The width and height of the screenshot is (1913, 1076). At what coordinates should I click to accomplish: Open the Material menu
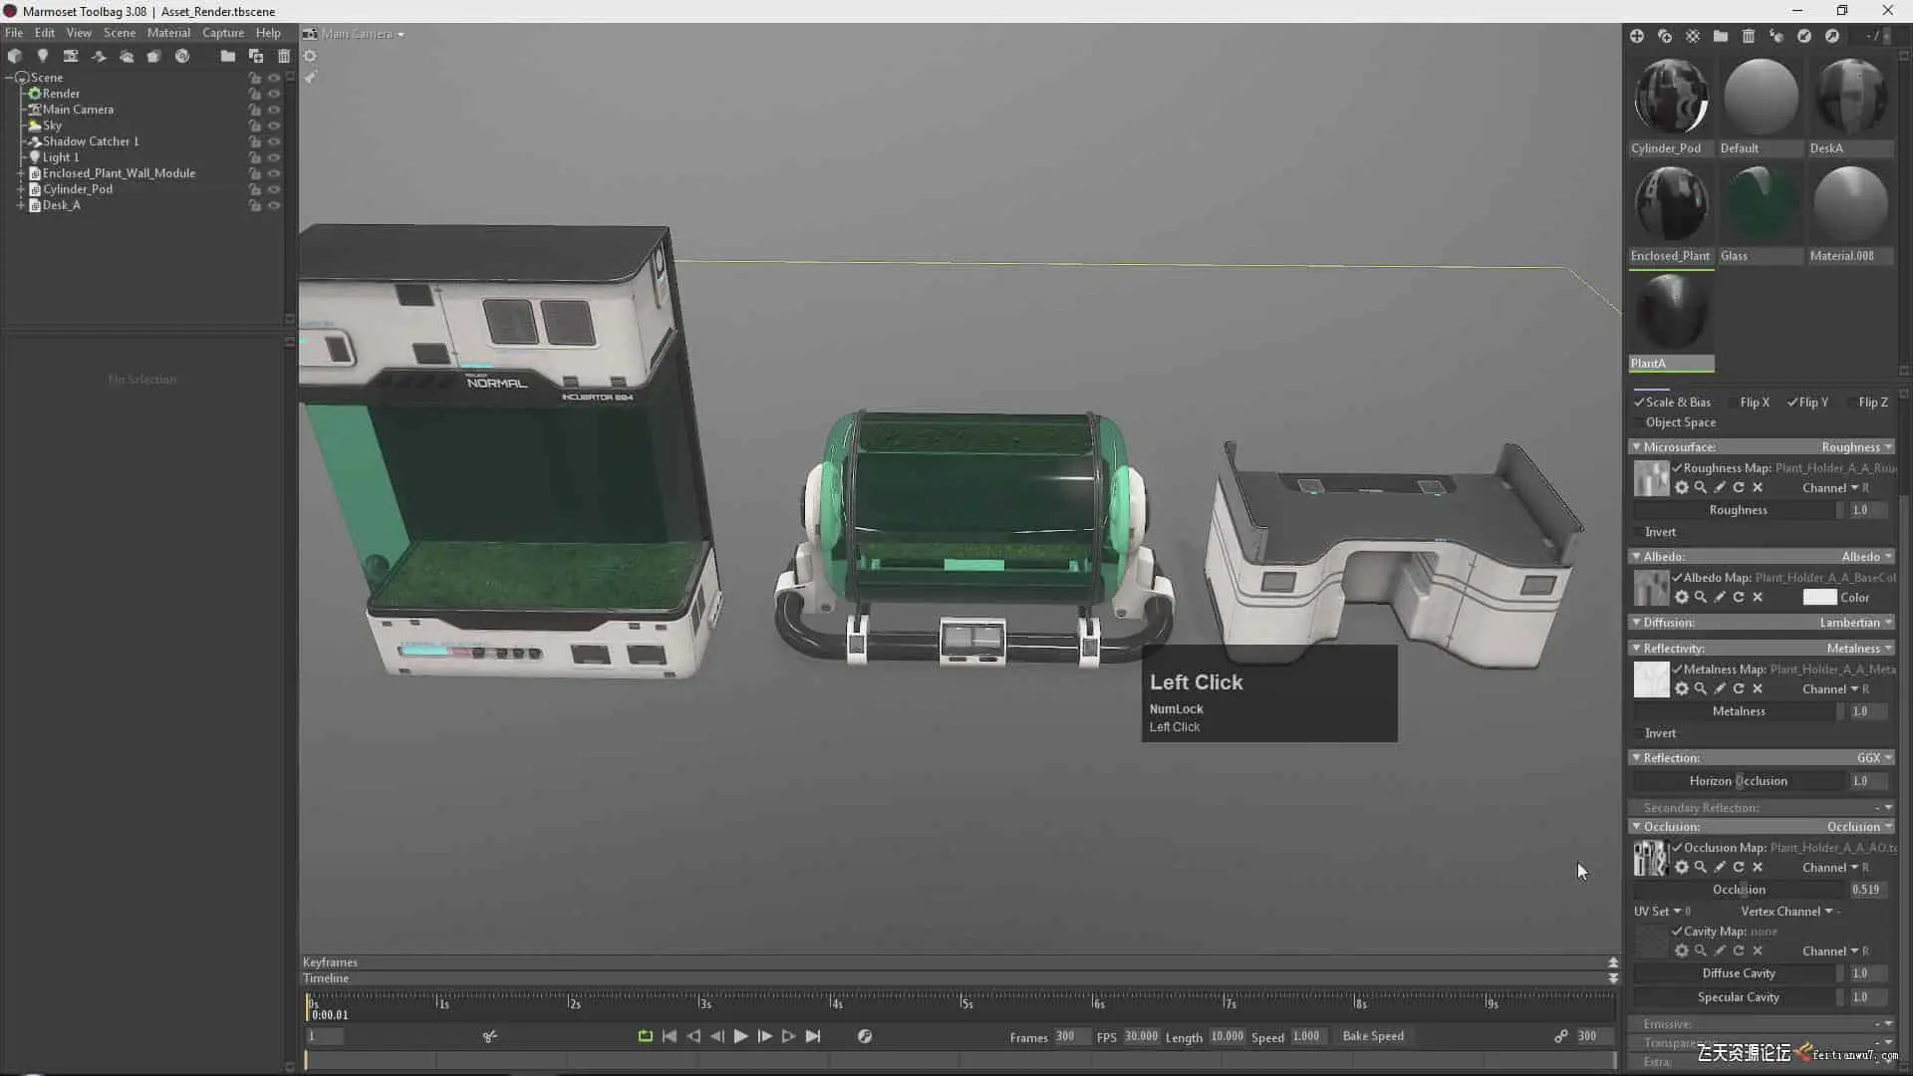(168, 33)
